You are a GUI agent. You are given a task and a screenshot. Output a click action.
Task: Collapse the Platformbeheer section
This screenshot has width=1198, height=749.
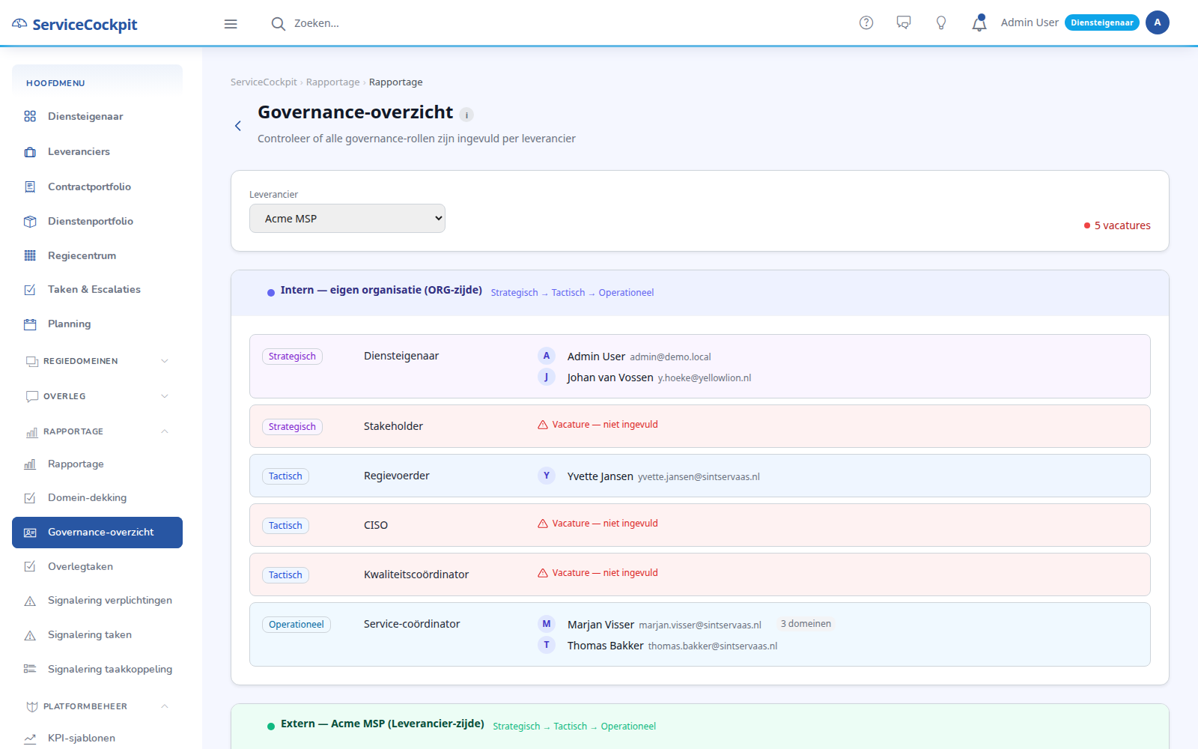tap(97, 706)
